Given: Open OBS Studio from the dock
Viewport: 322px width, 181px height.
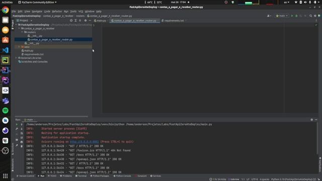Looking at the screenshot, I should (x=6, y=151).
